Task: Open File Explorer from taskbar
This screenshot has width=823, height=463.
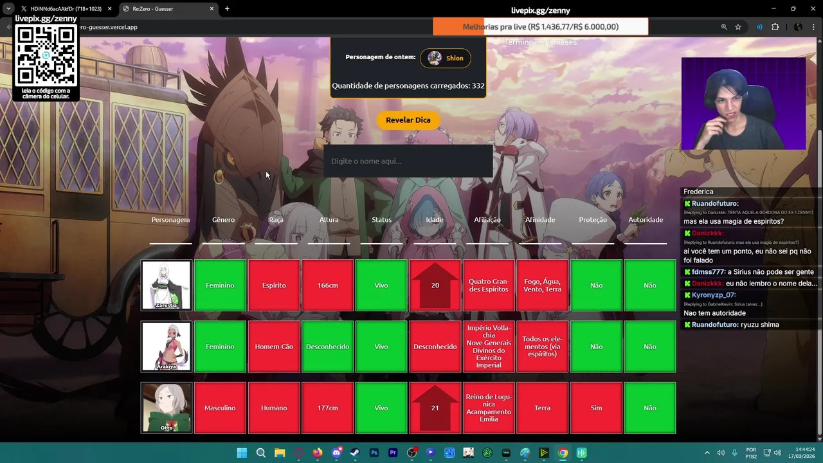Action: tap(280, 453)
